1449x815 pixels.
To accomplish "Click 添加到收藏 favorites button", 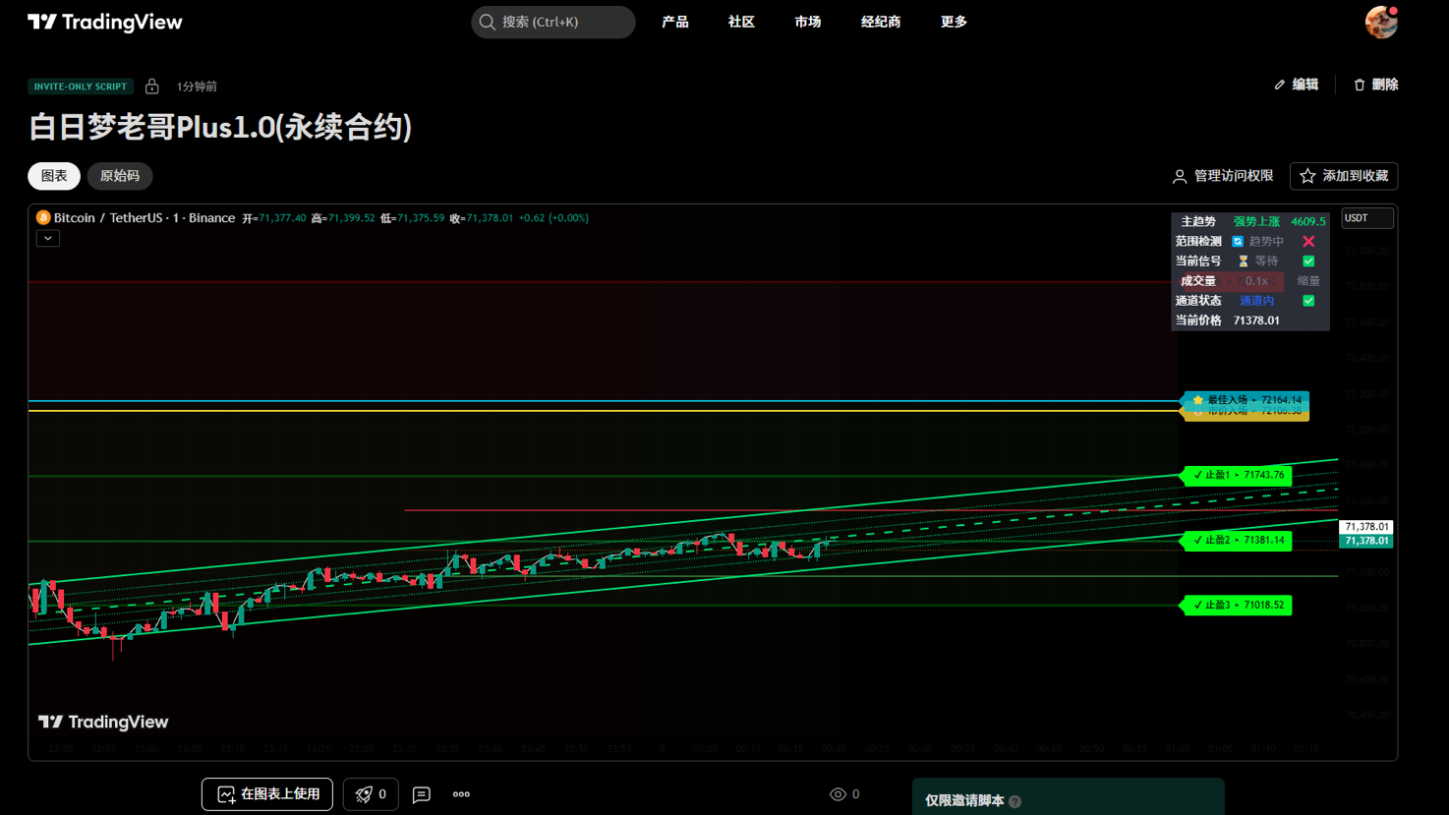I will coord(1344,176).
